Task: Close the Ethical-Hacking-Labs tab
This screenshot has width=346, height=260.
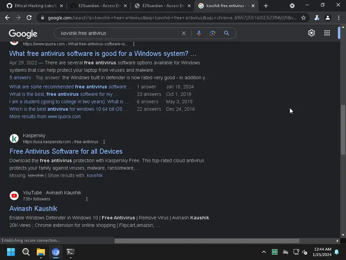Action: tap(61, 6)
